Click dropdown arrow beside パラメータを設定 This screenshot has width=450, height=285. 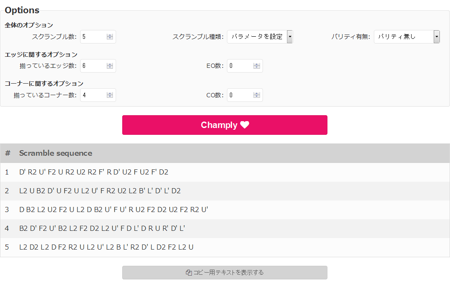tap(290, 37)
